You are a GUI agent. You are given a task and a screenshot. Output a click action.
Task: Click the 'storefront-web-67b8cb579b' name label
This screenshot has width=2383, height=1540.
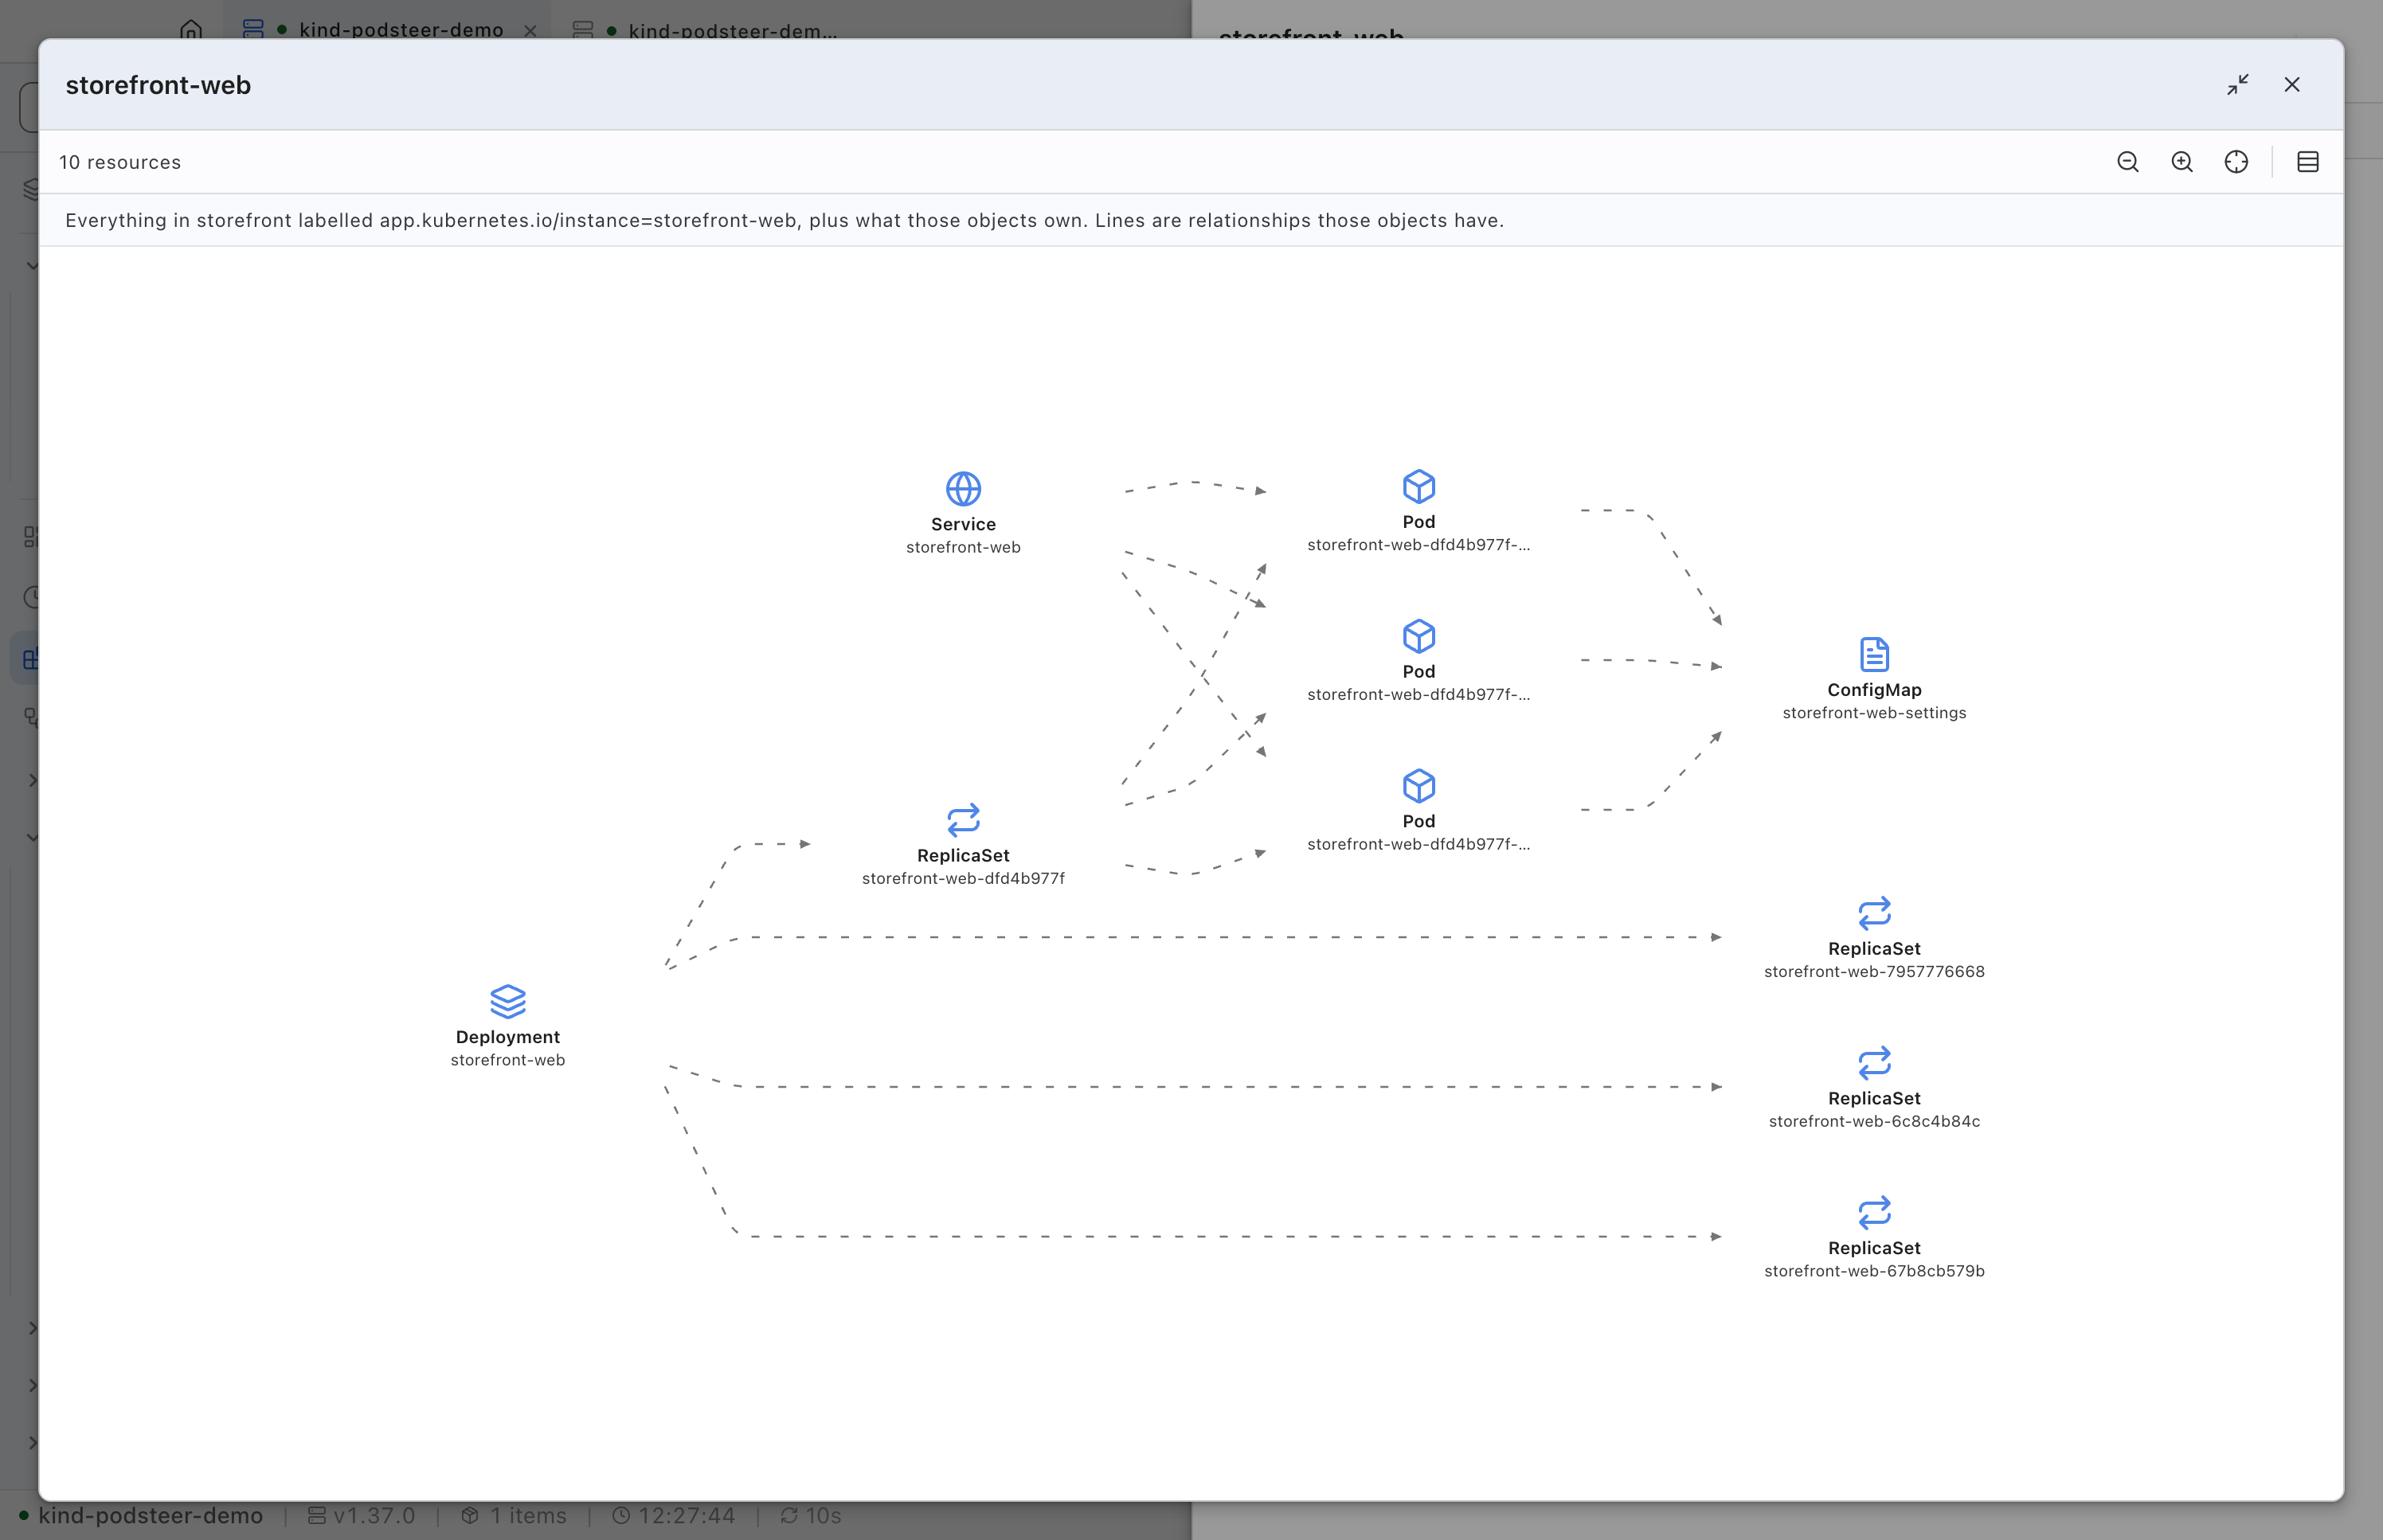pyautogui.click(x=1874, y=1271)
